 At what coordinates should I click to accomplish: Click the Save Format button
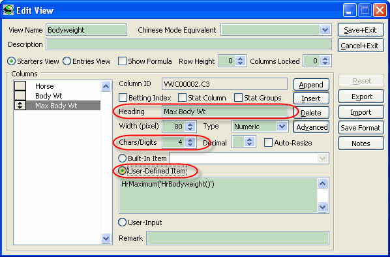coord(361,128)
